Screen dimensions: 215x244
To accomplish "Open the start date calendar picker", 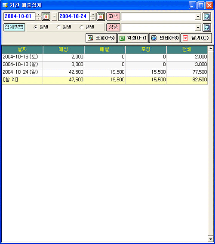I will tap(46, 16).
